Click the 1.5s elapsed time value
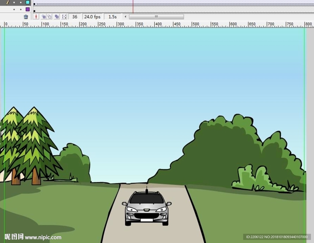314x243 pixels. (113, 17)
